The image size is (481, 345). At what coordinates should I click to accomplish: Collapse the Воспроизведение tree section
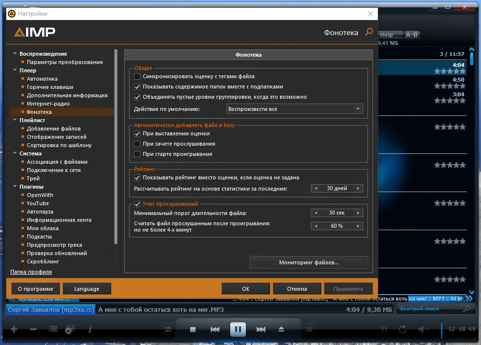[15, 53]
